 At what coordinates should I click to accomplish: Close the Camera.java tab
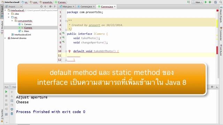[x=94, y=7]
